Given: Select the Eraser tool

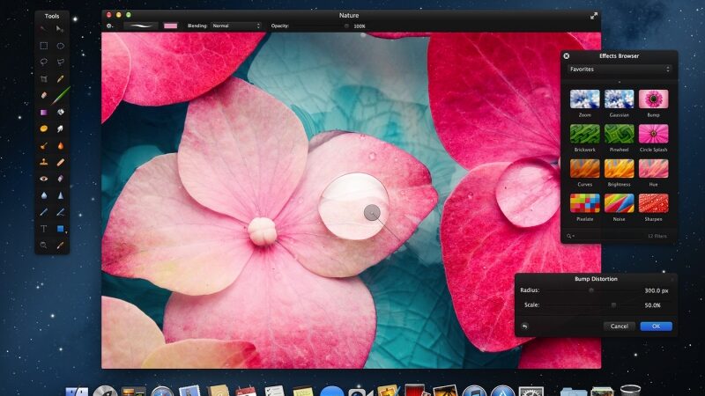Looking at the screenshot, I should coord(43,95).
